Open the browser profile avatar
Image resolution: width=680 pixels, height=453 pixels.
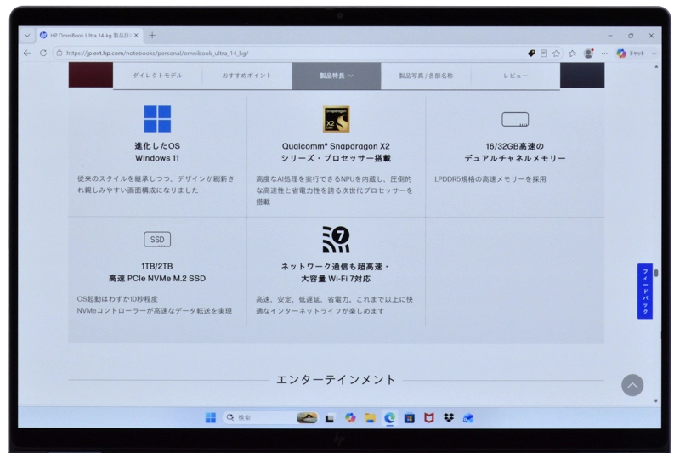point(588,53)
